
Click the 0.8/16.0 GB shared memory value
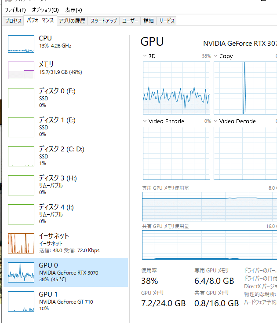coord(216,304)
